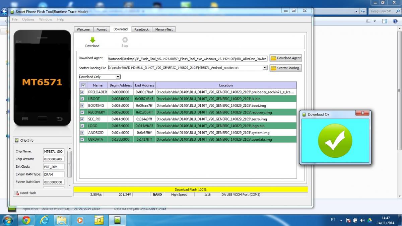The image size is (402, 226).
Task: Click the SP Flash Tool taskbar icon
Action: [x=118, y=220]
